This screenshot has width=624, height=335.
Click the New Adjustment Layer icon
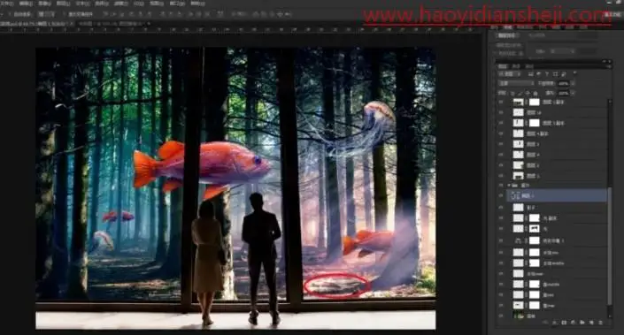(573, 323)
